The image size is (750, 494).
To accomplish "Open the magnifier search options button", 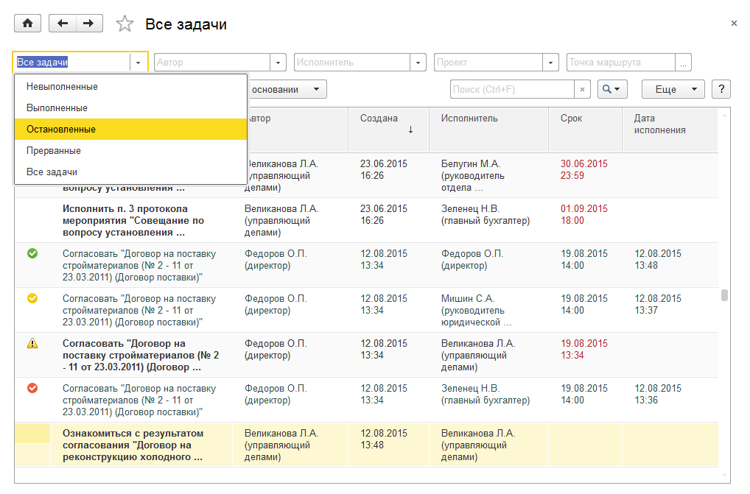I will tap(611, 89).
